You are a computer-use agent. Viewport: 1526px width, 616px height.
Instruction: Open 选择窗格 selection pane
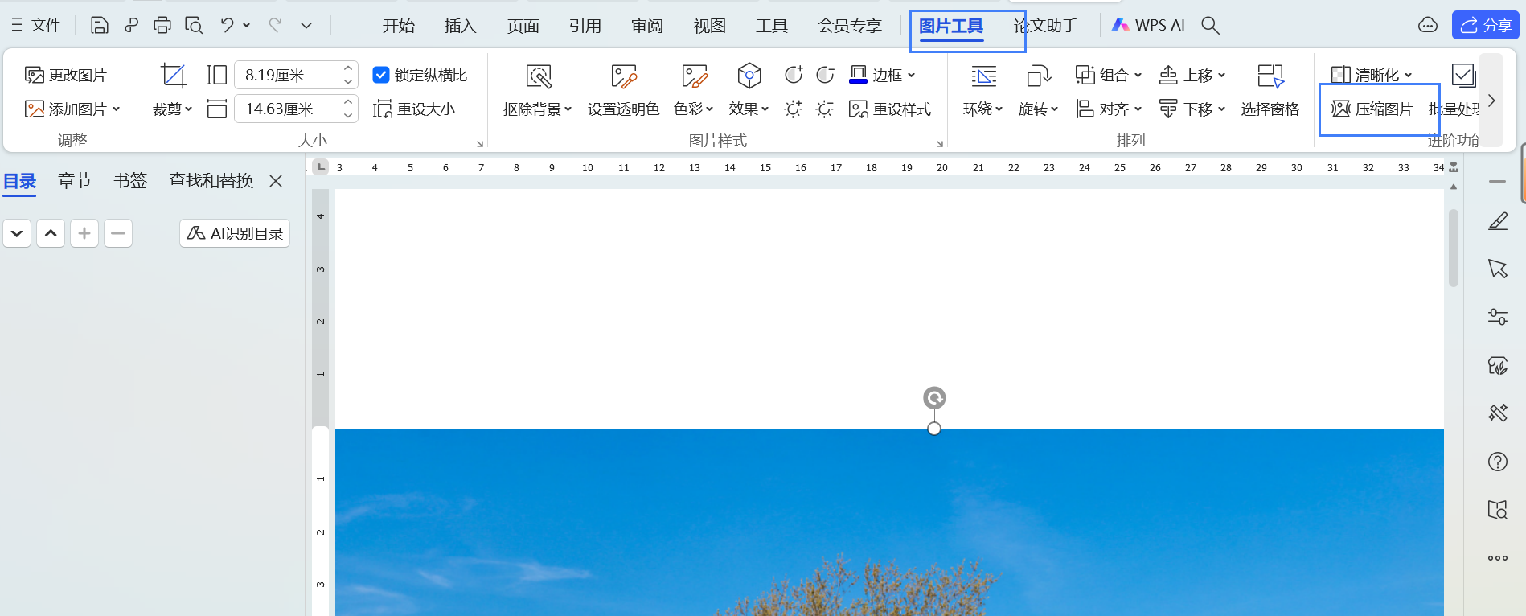[x=1270, y=91]
